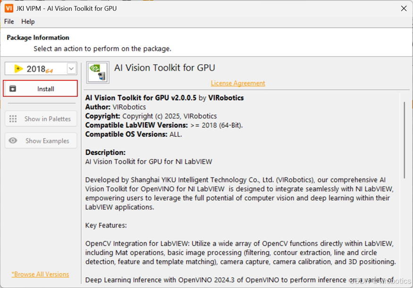The height and width of the screenshot is (288, 413).
Task: Click Show in Palettes button
Action: tap(41, 119)
